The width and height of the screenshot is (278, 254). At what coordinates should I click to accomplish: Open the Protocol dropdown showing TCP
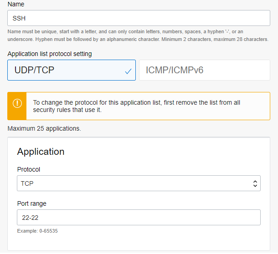(x=139, y=183)
